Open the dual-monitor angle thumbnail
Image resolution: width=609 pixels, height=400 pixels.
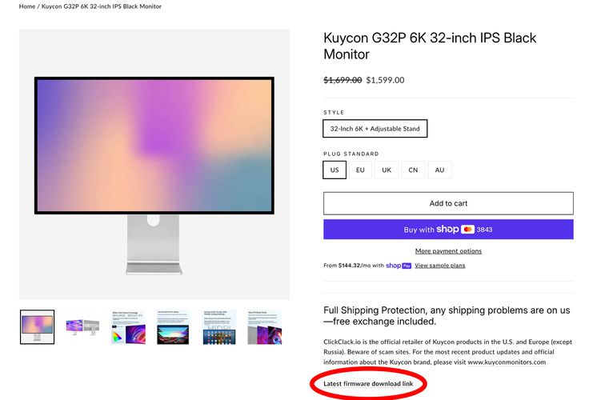(x=82, y=327)
